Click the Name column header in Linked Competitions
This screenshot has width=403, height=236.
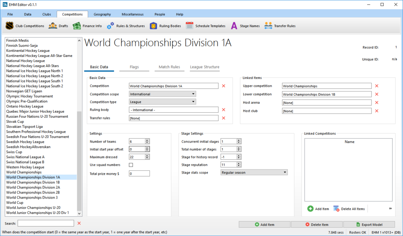point(349,142)
